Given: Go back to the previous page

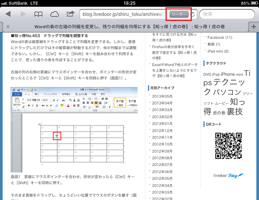Looking at the screenshot, I should 8,14.
